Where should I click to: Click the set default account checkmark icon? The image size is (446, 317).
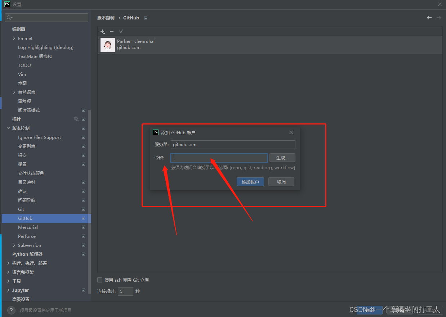pyautogui.click(x=121, y=32)
